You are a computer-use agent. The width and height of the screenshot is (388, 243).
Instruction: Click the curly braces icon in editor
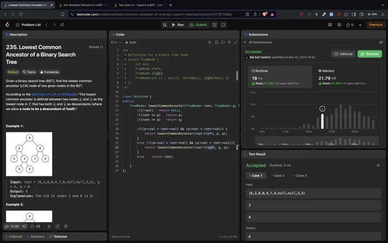(x=223, y=42)
